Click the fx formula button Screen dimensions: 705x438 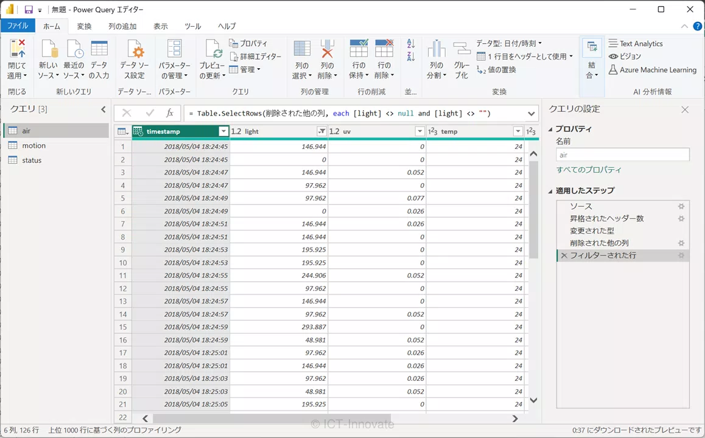169,113
